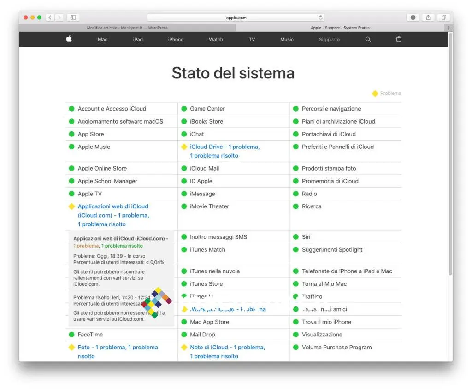Viewport: 472px width, 389px height.
Task: Open the shopping Bag icon
Action: pos(399,40)
